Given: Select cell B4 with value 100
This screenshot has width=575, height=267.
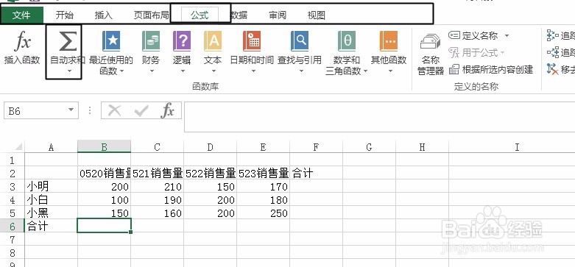Looking at the screenshot, I should tap(104, 199).
